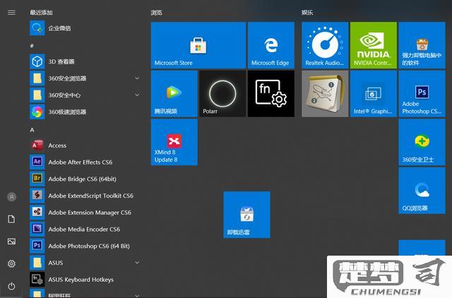Open Adobe Photoshop CS6 (64 Bit) list entry
Image resolution: width=452 pixels, height=298 pixels.
pyautogui.click(x=85, y=246)
